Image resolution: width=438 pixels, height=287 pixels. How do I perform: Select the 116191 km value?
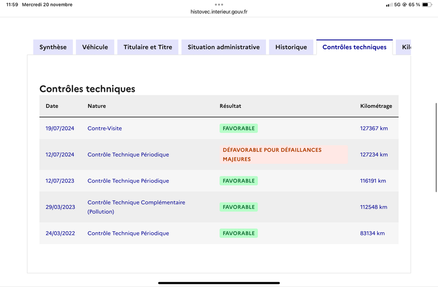(373, 181)
